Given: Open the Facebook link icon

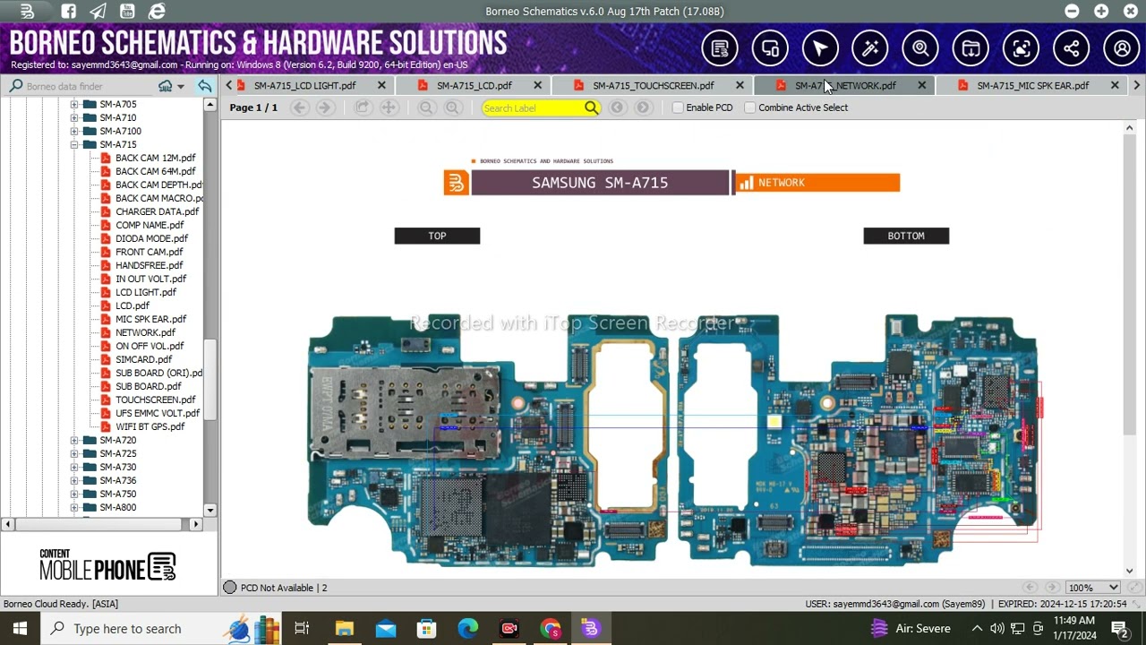Looking at the screenshot, I should click(69, 12).
